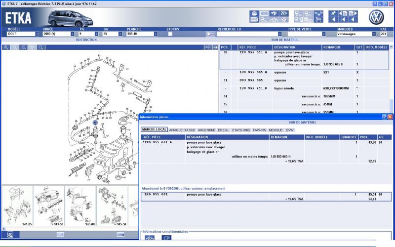
Task: Toggle the STOCKS checkbox
Action: 170,34
